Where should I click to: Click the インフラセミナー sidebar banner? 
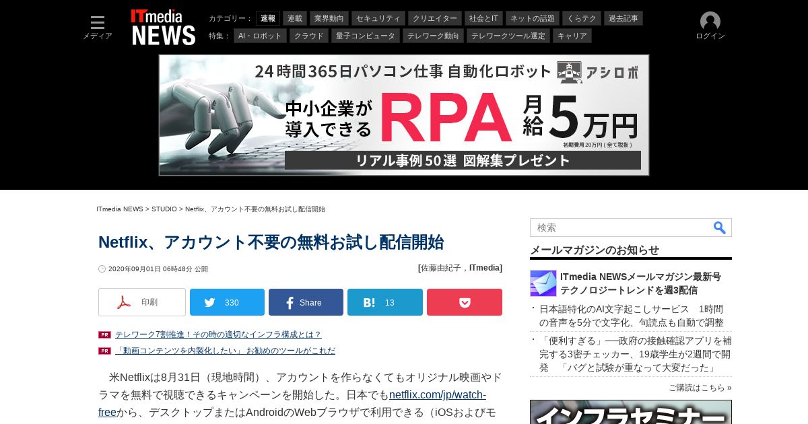[x=631, y=412]
